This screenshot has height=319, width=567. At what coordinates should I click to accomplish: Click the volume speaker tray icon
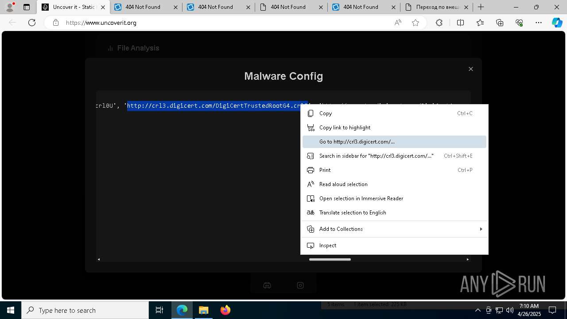pyautogui.click(x=510, y=310)
